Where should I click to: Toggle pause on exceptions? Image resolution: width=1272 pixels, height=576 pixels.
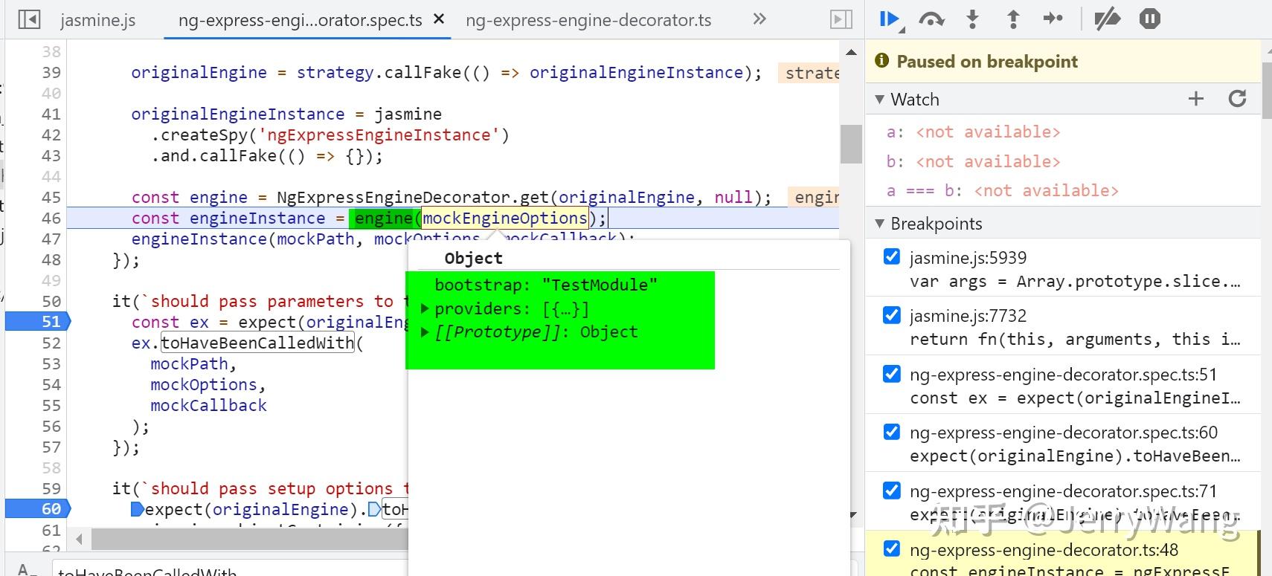1149,19
